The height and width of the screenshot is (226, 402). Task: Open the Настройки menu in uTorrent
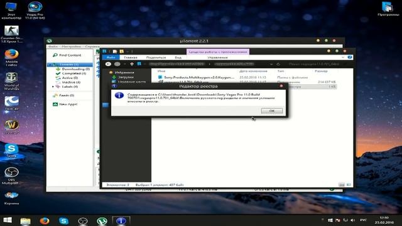(71, 46)
